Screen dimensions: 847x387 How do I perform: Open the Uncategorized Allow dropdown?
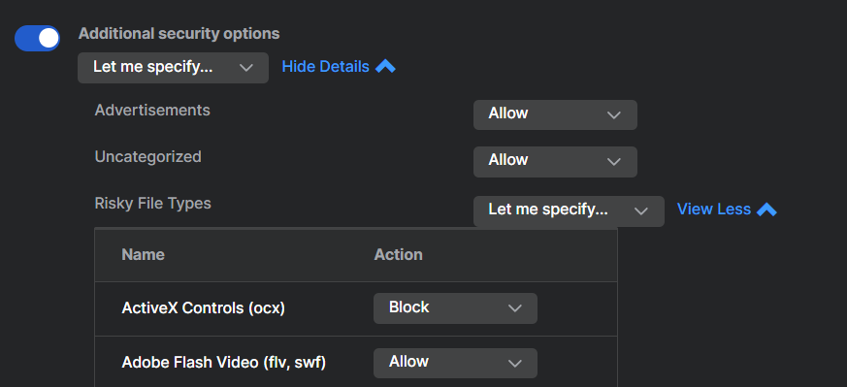tap(555, 161)
